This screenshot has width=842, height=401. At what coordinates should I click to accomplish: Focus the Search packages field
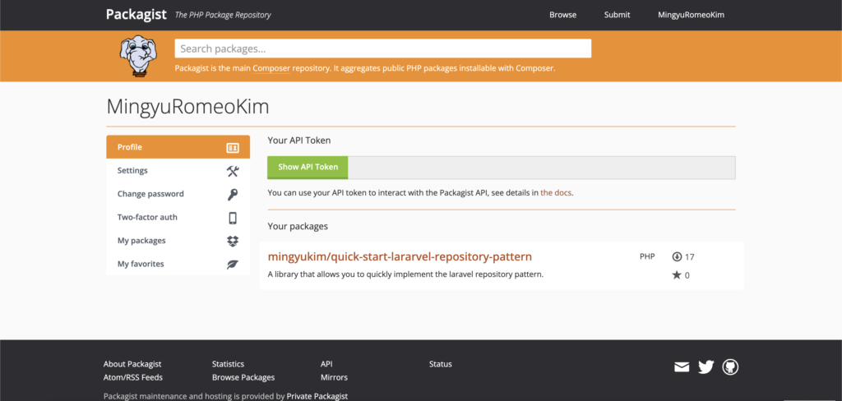tap(383, 48)
